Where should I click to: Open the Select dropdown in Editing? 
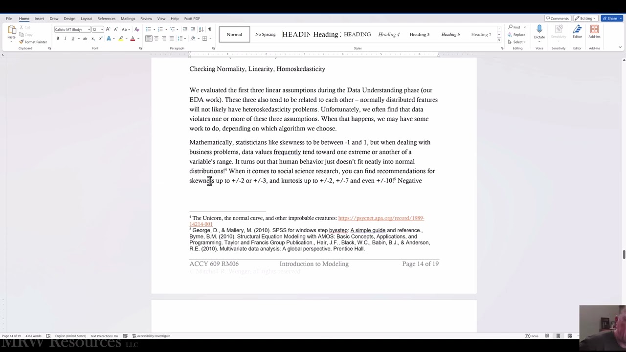coord(517,42)
